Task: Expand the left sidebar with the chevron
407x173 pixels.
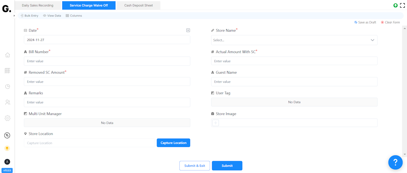Action: tap(14, 16)
